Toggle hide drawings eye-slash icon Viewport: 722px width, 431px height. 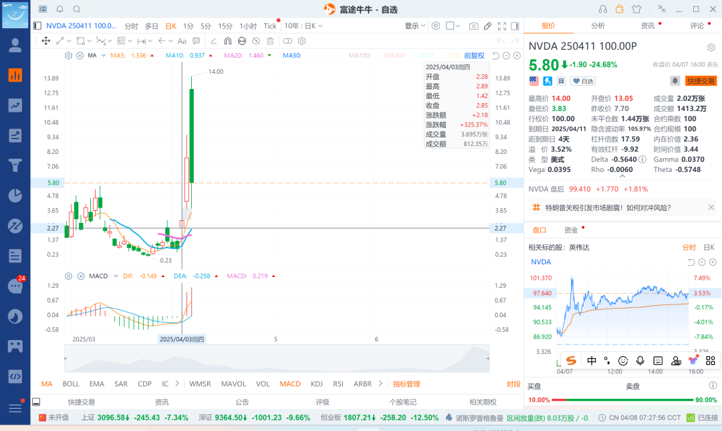click(x=256, y=41)
